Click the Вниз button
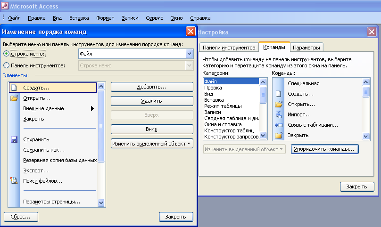 (x=152, y=129)
